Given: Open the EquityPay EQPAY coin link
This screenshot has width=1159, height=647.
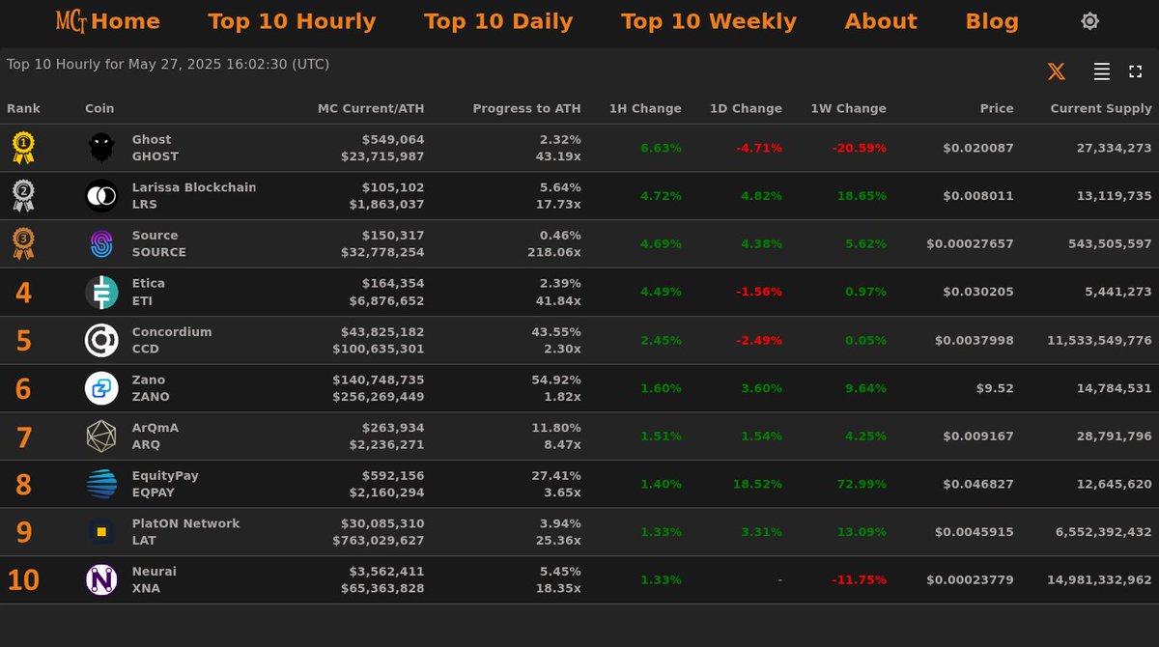Looking at the screenshot, I should pos(165,484).
